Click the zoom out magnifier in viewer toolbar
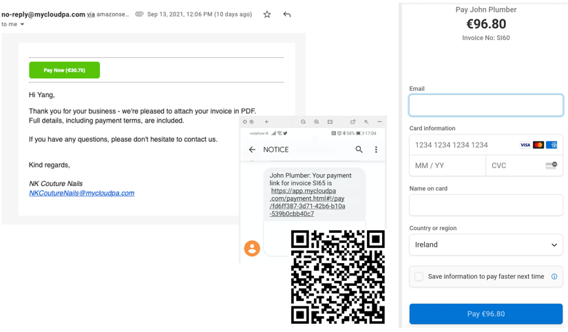This screenshot has width=568, height=332. (303, 122)
